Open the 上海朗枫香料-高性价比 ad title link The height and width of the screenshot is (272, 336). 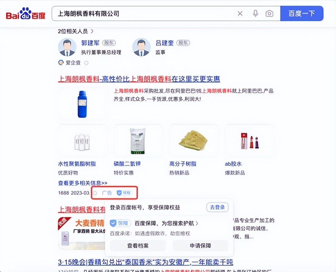(x=139, y=79)
